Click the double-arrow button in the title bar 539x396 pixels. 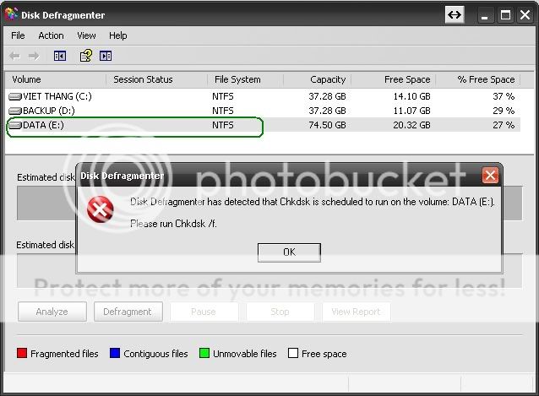coord(455,15)
